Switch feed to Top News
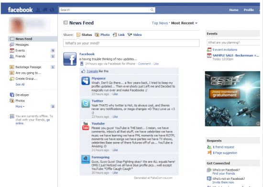The image size is (263, 187). [160, 23]
